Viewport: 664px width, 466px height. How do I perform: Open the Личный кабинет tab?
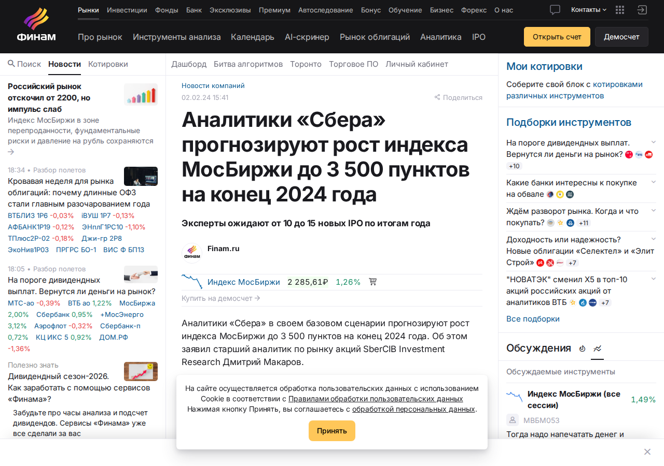tap(417, 64)
